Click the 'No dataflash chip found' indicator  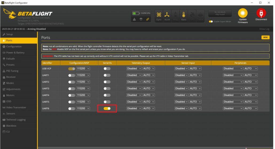point(220,13)
